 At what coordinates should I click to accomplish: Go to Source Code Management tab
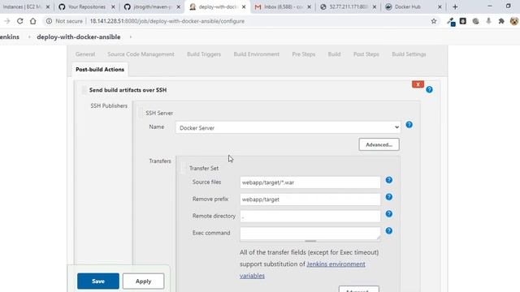[x=141, y=54]
